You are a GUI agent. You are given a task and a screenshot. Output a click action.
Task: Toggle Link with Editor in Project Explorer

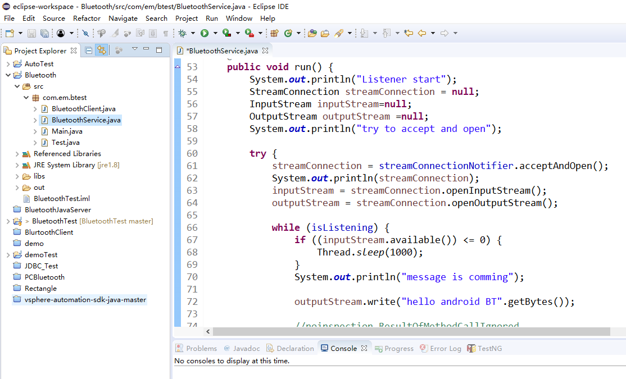click(x=101, y=51)
